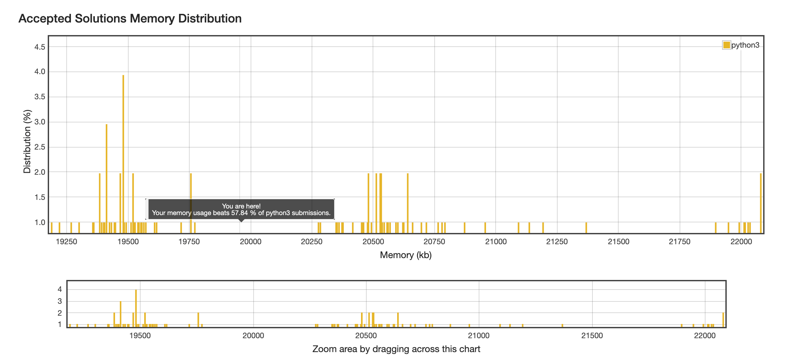Click the 22000 tick label under the overview chart
795x364 pixels.
tap(705, 336)
